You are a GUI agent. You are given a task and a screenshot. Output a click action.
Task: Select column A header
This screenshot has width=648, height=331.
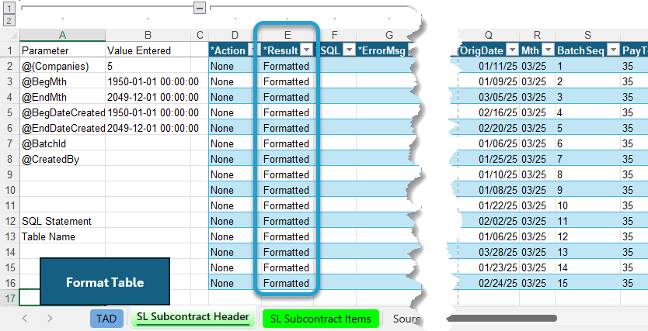[x=62, y=35]
